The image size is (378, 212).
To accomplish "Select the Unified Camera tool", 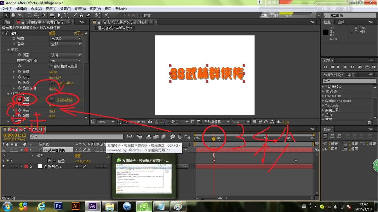I will click(x=36, y=15).
